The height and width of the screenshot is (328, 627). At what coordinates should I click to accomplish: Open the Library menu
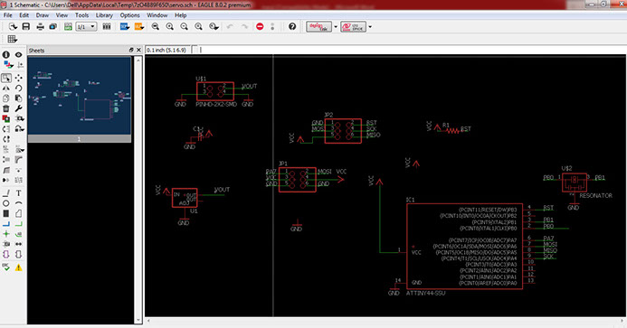tap(104, 15)
